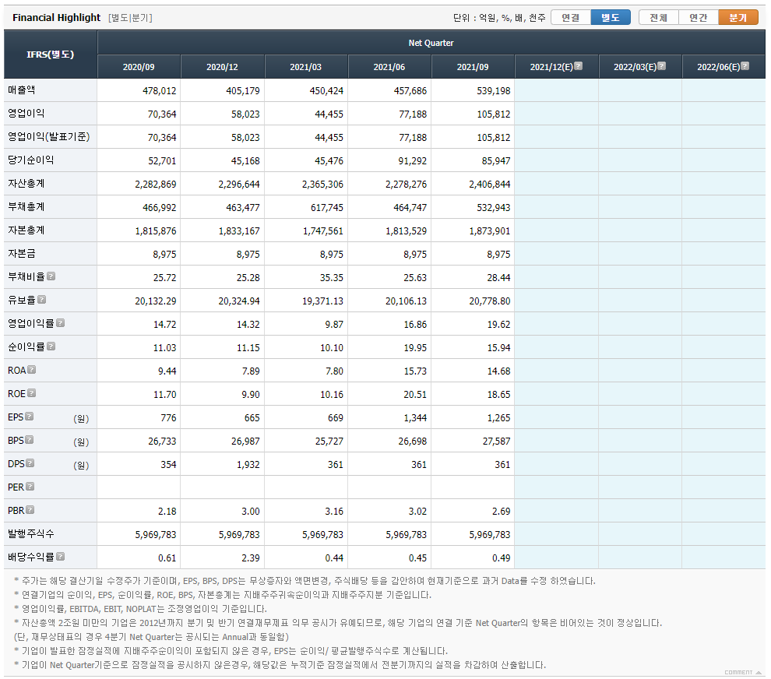Click the PBR value 3.16

point(334,512)
